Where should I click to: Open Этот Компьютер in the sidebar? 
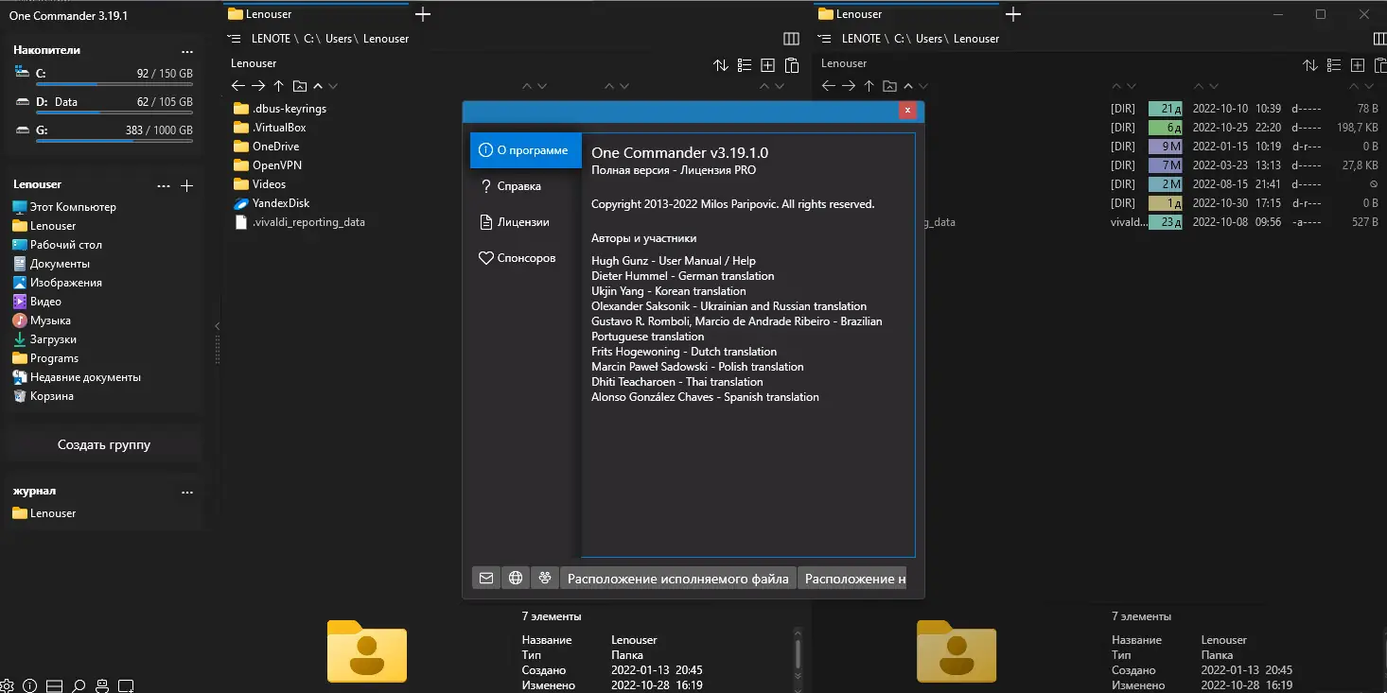pos(64,207)
